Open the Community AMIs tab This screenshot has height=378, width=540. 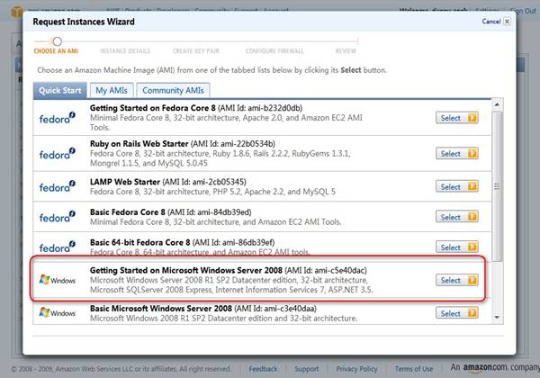(x=172, y=90)
